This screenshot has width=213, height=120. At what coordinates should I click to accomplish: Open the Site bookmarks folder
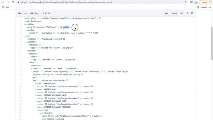5,7
